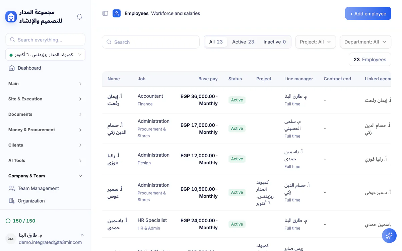Collapse the Company & Team section
This screenshot has width=402, height=251.
(45, 176)
